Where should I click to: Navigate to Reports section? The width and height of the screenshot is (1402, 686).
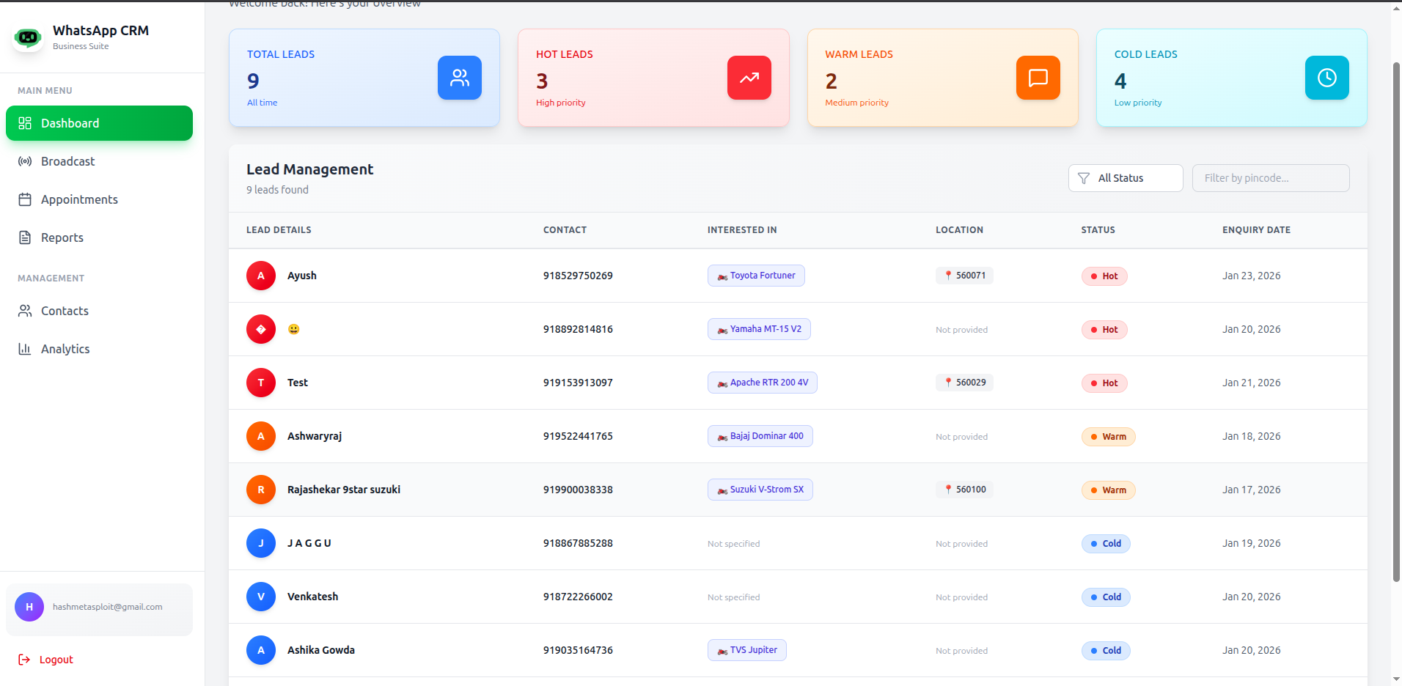(x=99, y=237)
